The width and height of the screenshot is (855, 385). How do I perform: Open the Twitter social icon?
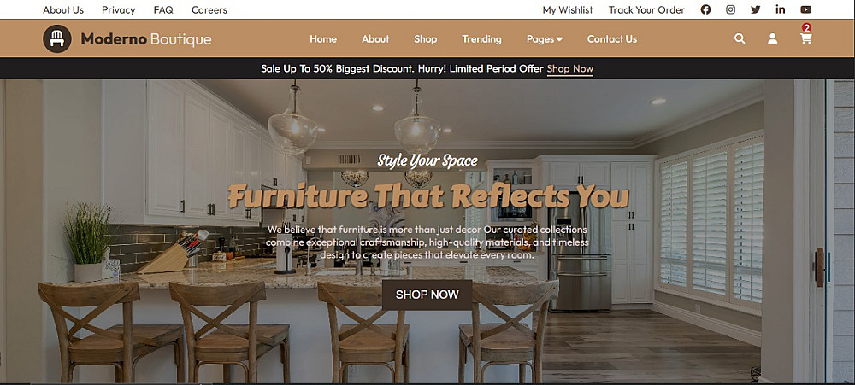click(755, 9)
